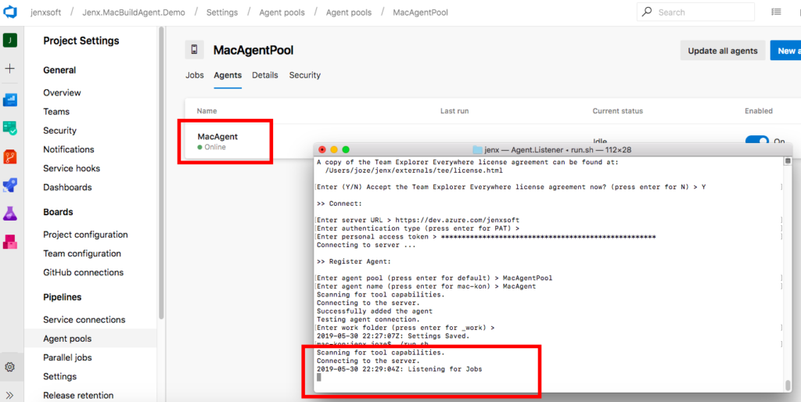Focus the Search input field
Viewport: 801px width, 402px height.
[x=695, y=12]
